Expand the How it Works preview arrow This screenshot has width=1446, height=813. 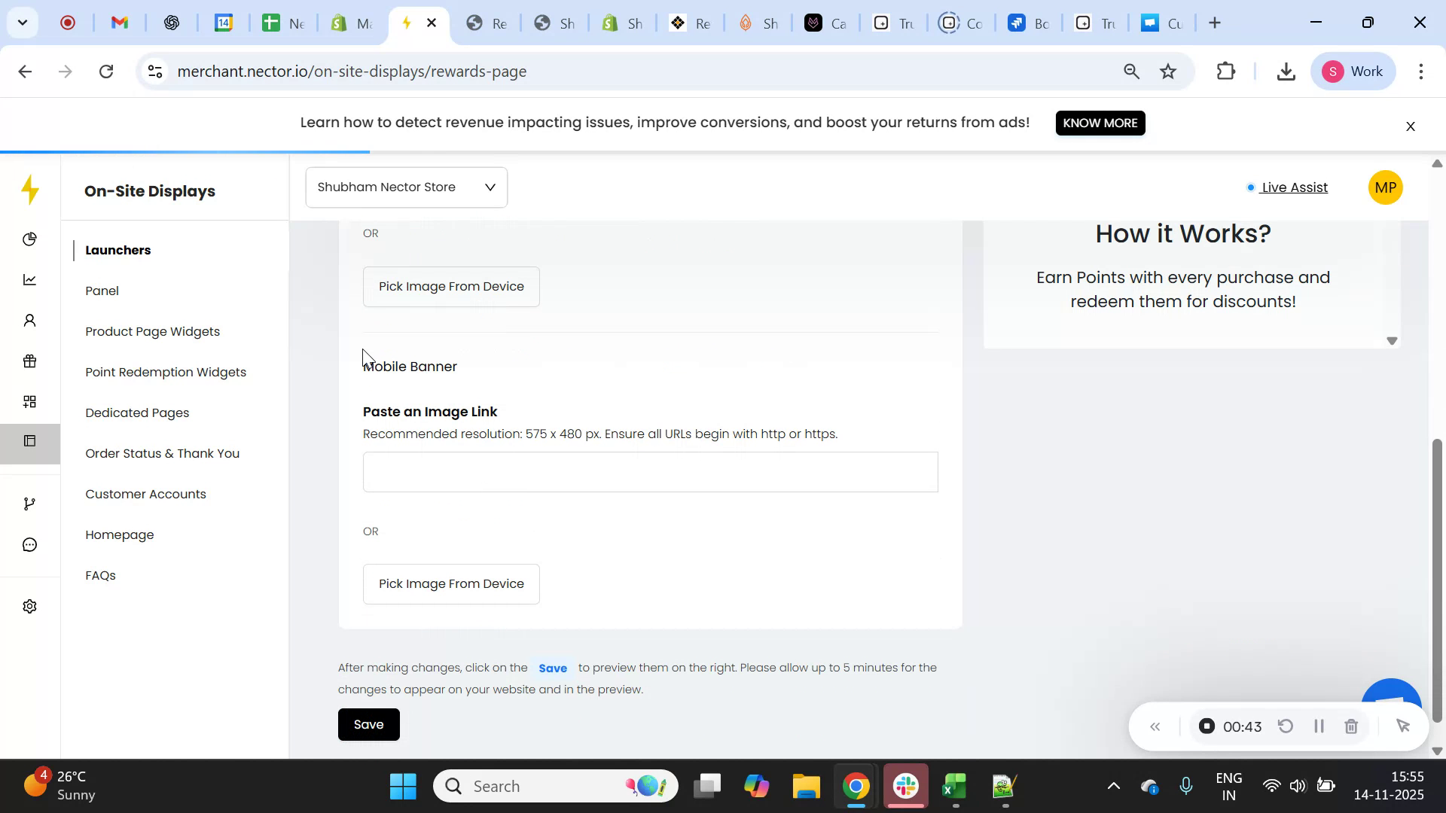(x=1391, y=340)
